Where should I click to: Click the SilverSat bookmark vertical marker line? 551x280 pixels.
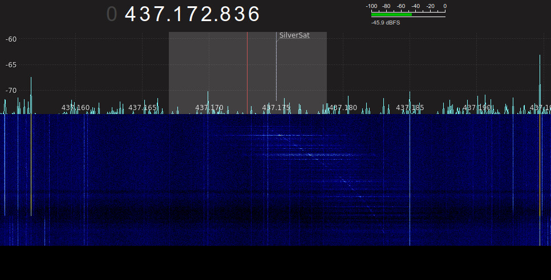276,74
